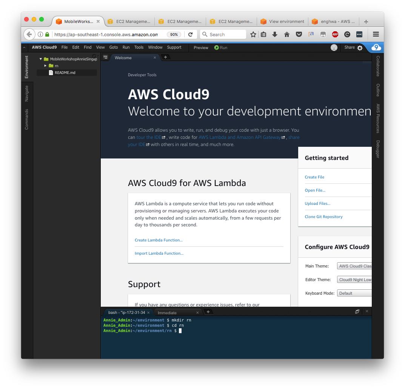Open the Navigate side panel
The width and height of the screenshot is (405, 389).
coord(26,94)
